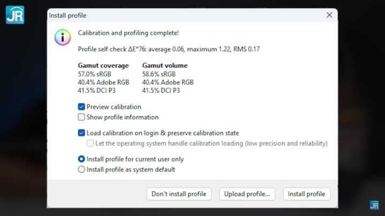Select Install profile for current user only
Screen dimensions: 385x216
82,159
